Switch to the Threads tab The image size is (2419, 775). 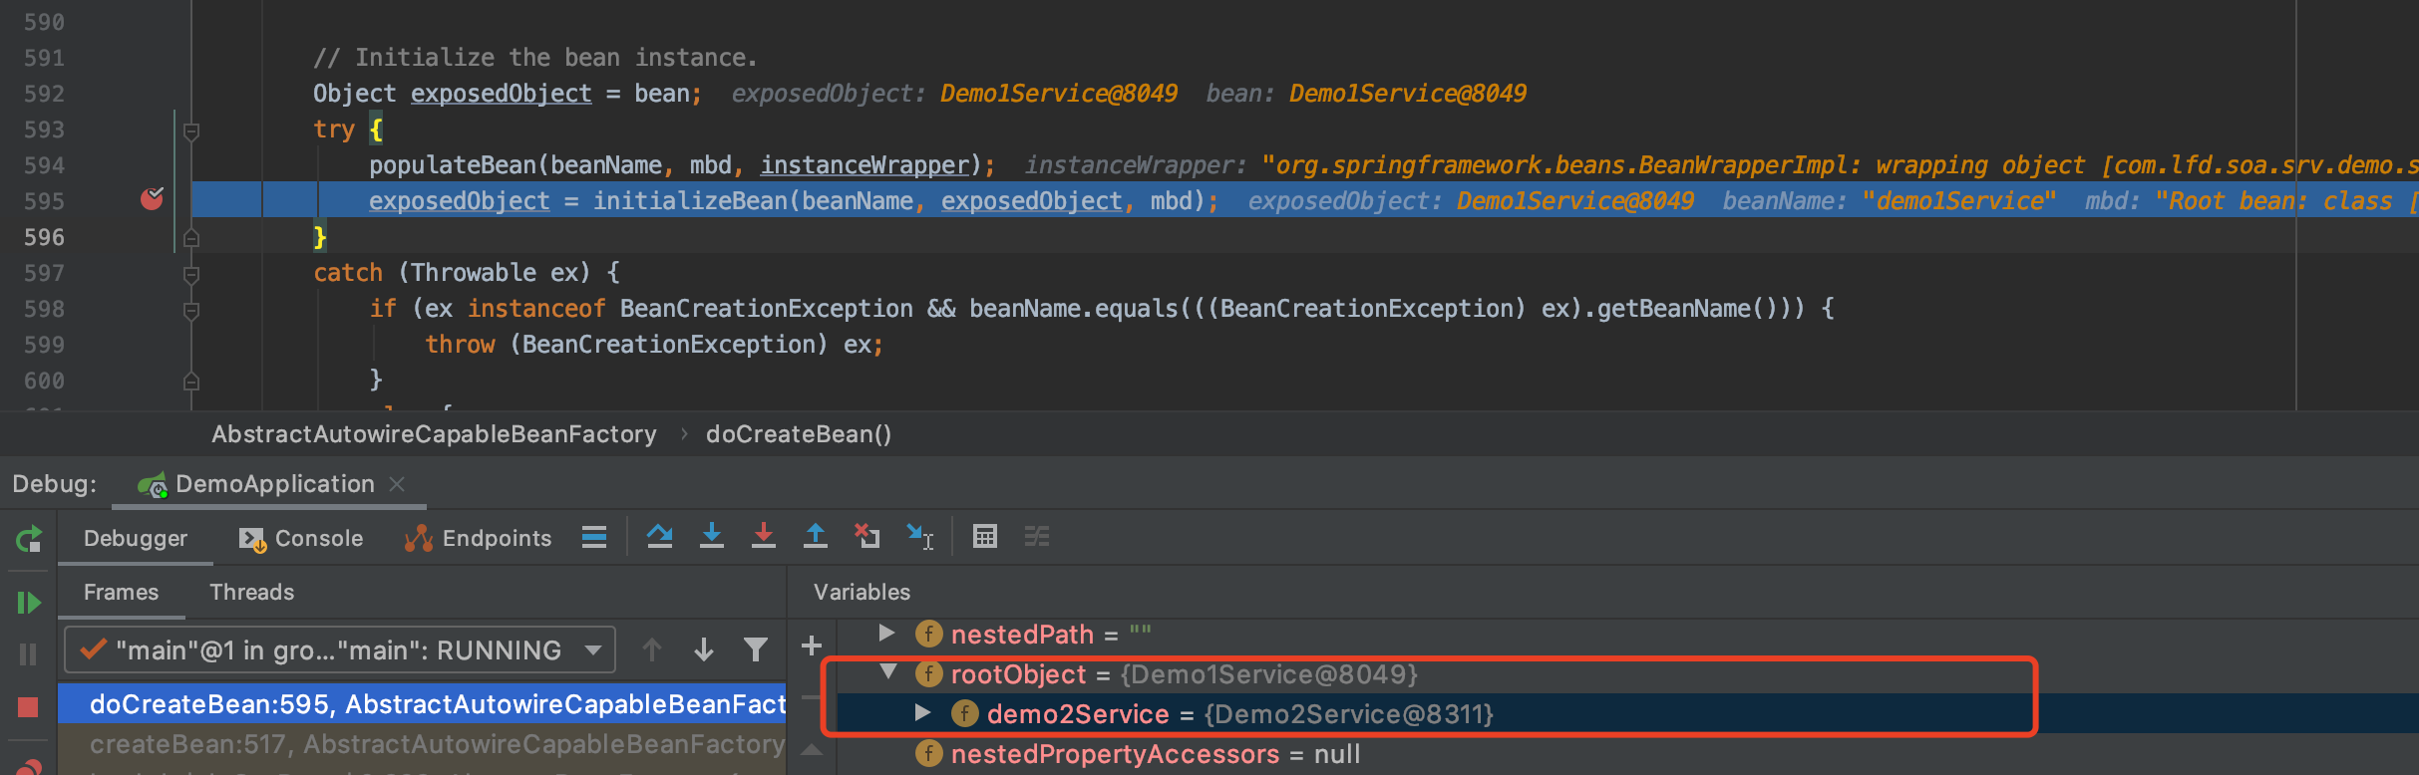point(251,593)
